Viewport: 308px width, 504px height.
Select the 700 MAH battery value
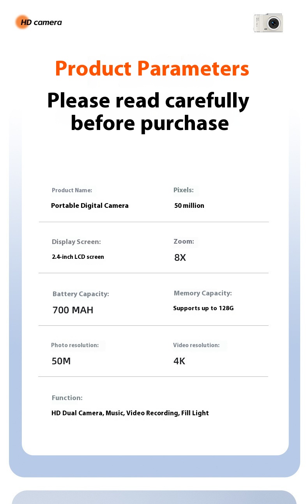[73, 310]
